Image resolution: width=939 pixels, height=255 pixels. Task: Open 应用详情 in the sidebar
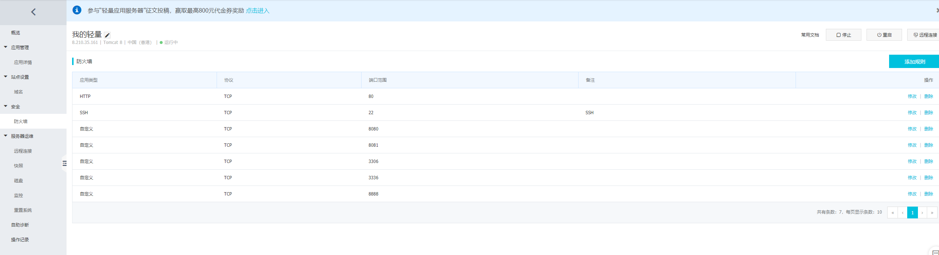click(x=23, y=62)
